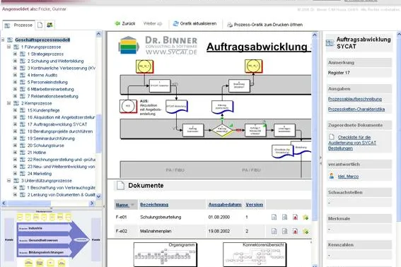Open the PDF icon for F-e01
The height and width of the screenshot is (267, 401).
pyautogui.click(x=295, y=217)
